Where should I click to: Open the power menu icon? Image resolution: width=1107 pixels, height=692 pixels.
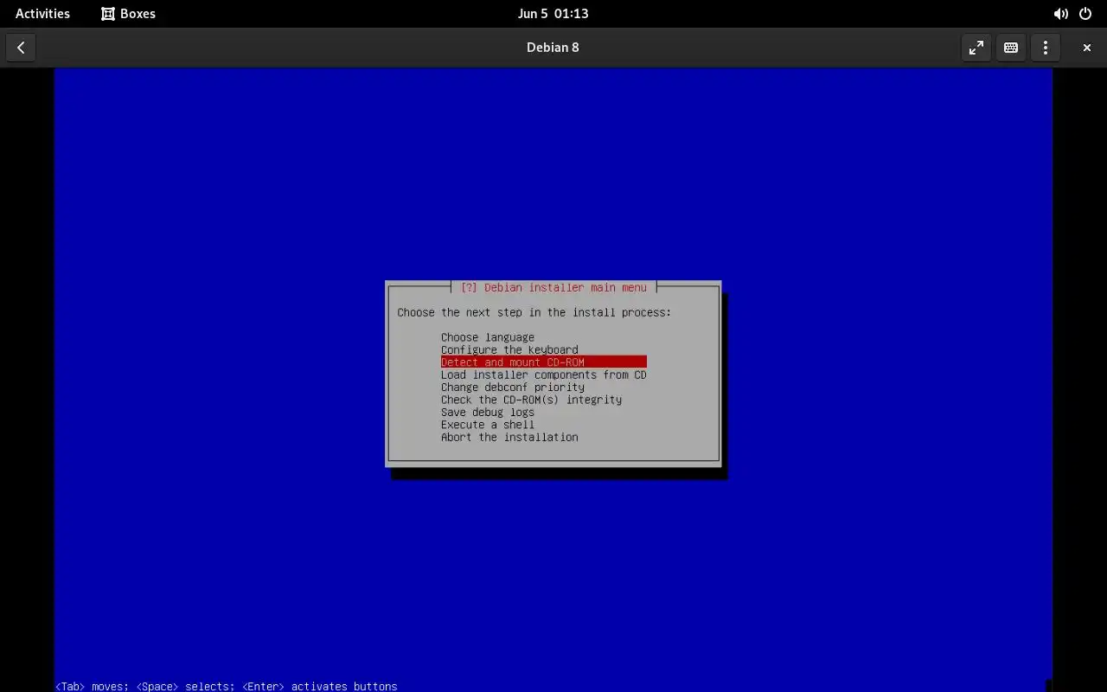tap(1085, 14)
